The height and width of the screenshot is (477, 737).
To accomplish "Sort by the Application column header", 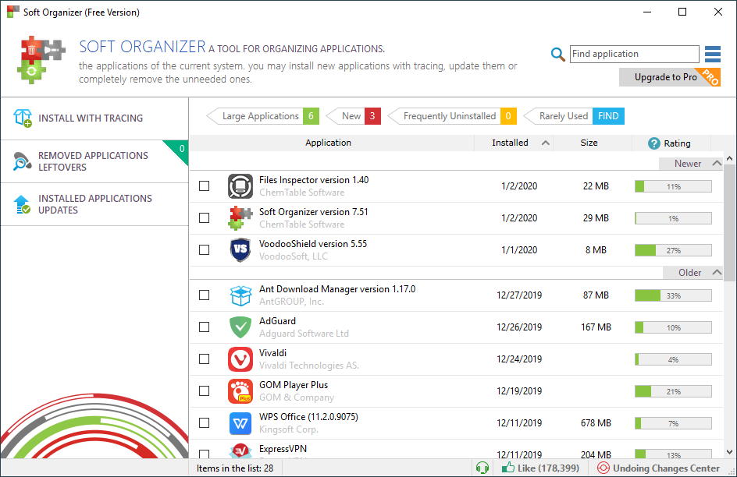I will (332, 143).
